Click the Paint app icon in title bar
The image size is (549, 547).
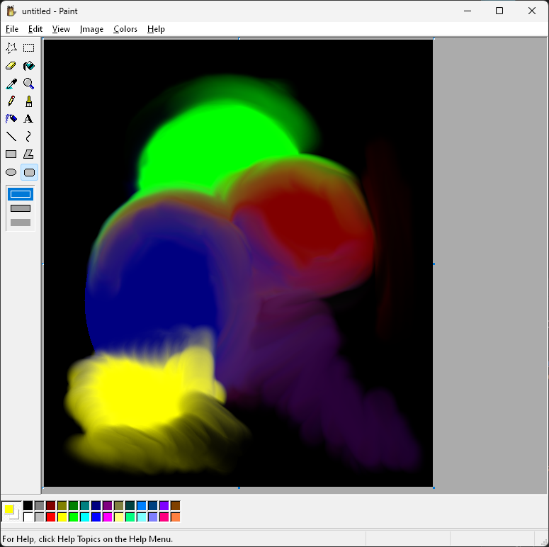(11, 11)
